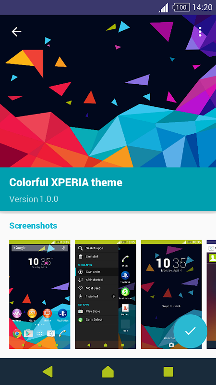Screen dimensions: 216x385
Task: Tap PlayStation icon in first screenshot
Action: pyautogui.click(x=62, y=313)
